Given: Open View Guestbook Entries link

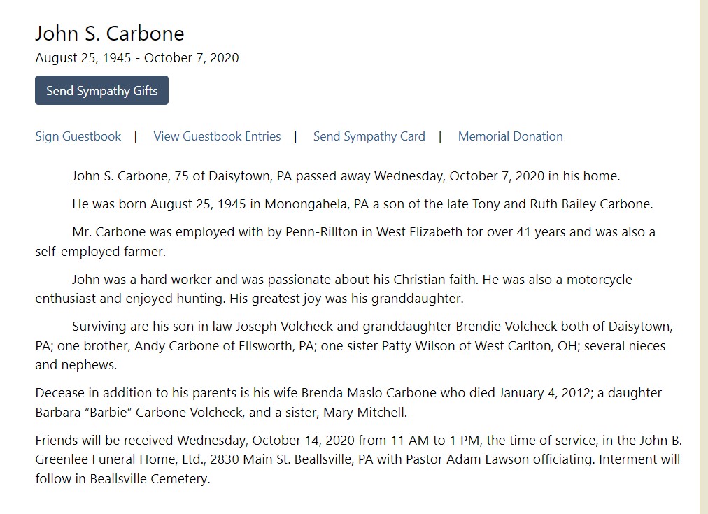Looking at the screenshot, I should coord(217,136).
